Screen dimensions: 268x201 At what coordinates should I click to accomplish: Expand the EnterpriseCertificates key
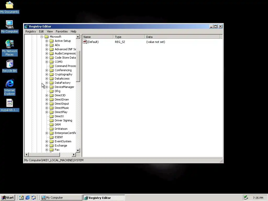[47, 133]
